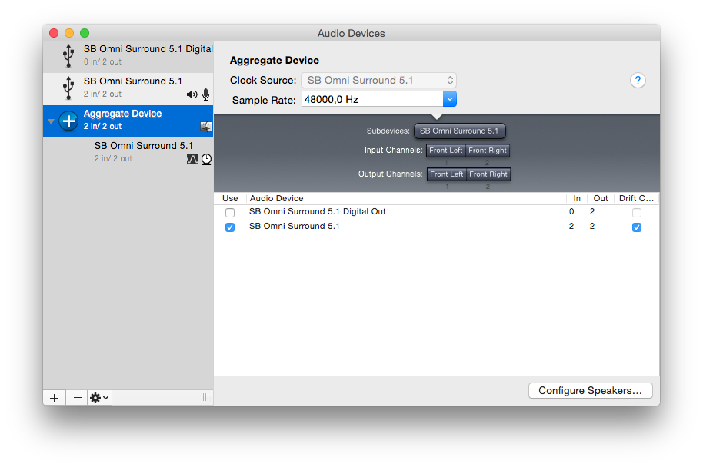Click the SB Omni Surround 5.1 table row name
Screen dimensions: 703x467
294,226
